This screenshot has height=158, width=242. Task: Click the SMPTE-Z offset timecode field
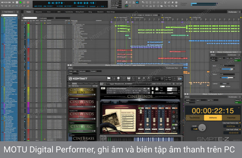(x=232, y=133)
